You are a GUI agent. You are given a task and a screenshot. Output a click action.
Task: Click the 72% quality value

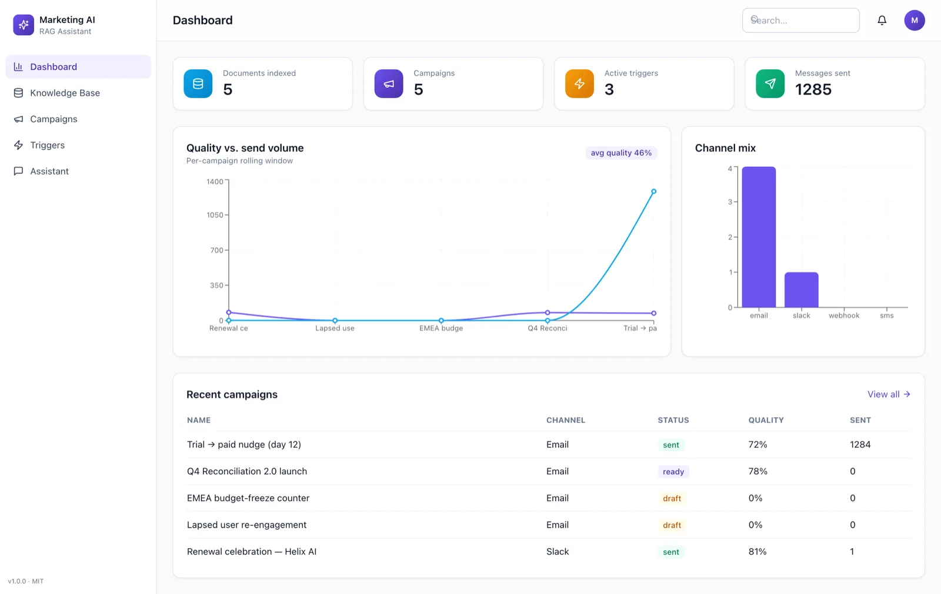pyautogui.click(x=758, y=445)
